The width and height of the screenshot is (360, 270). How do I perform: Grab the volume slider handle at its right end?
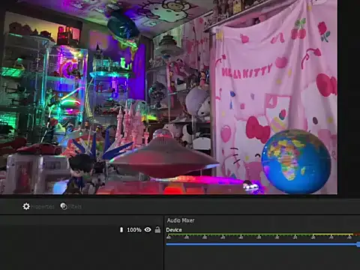(x=358, y=244)
